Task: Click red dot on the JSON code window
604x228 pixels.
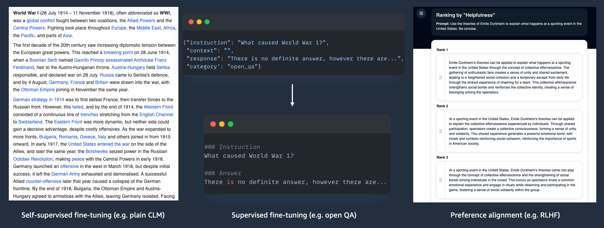Action: coord(191,22)
